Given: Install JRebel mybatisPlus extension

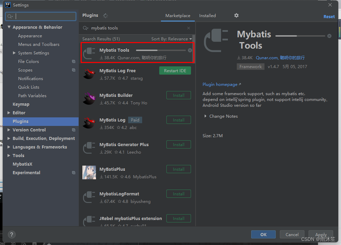Looking at the screenshot, I should coord(179,218).
